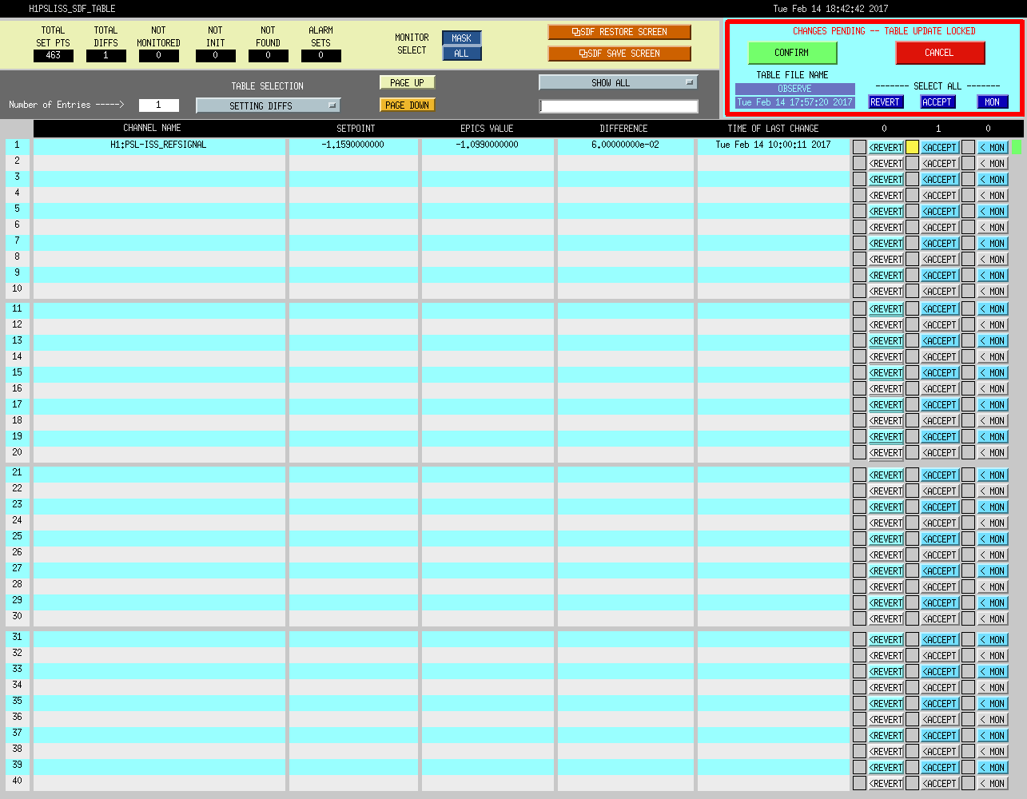Click the CHANGES PENDING warning text
1027x799 pixels.
coord(884,31)
